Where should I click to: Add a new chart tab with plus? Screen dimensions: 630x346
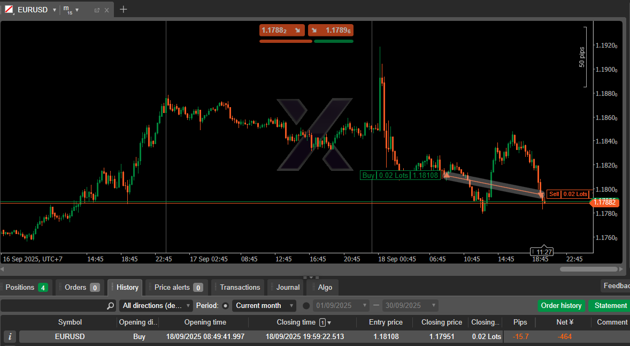pos(123,9)
